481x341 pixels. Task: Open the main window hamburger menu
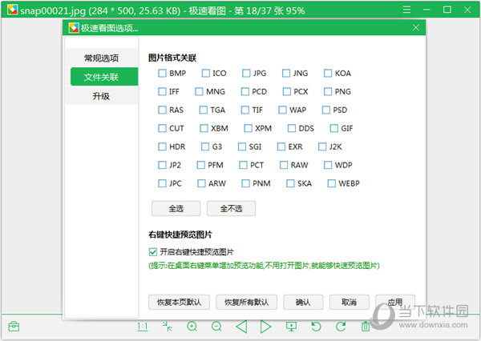click(x=406, y=10)
